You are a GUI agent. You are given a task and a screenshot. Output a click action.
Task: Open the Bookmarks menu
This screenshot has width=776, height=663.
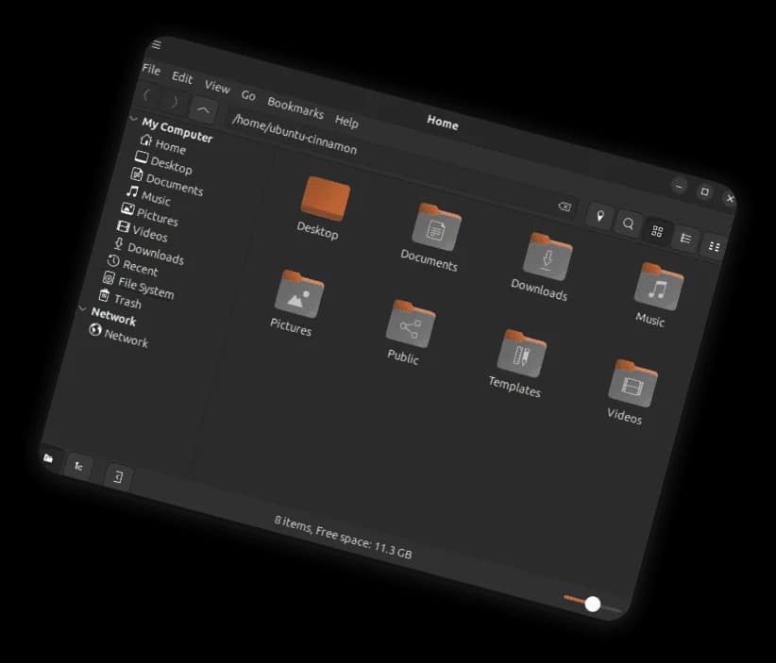click(295, 107)
